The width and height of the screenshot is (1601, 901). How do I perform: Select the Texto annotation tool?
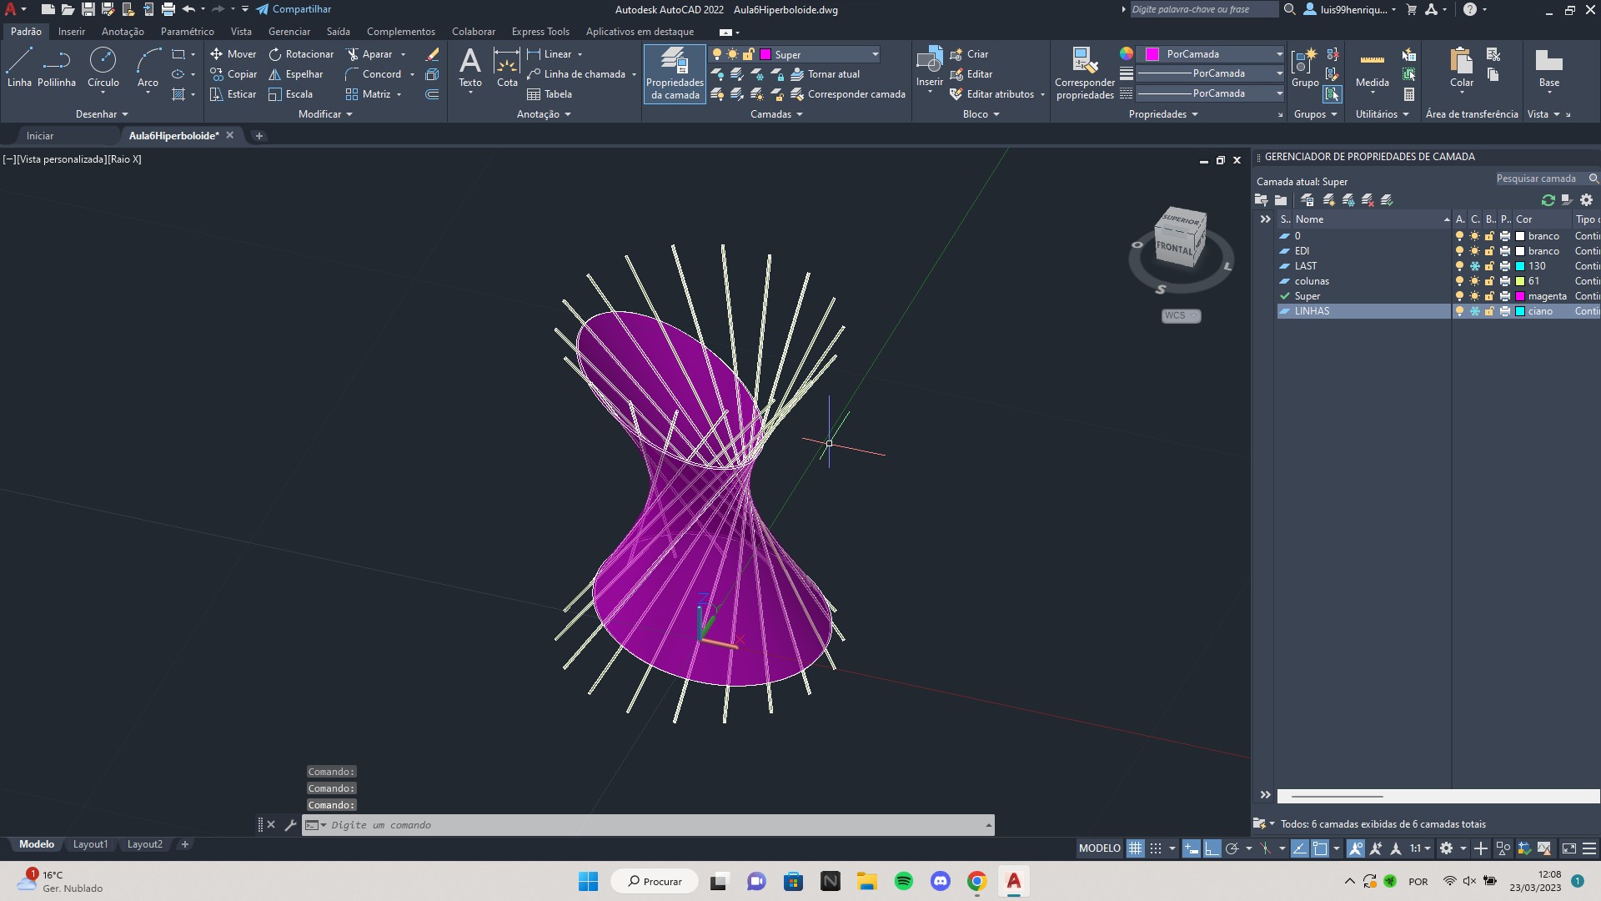pyautogui.click(x=470, y=68)
